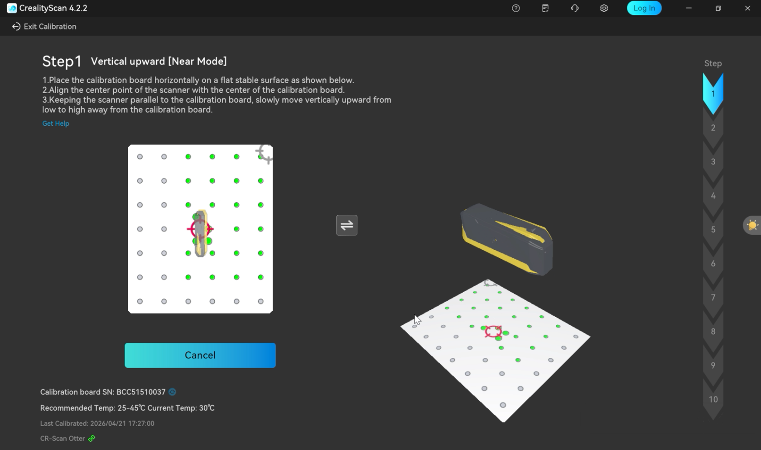Select step 8 in the step indicator
Screen dimensions: 761x450
[713, 331]
